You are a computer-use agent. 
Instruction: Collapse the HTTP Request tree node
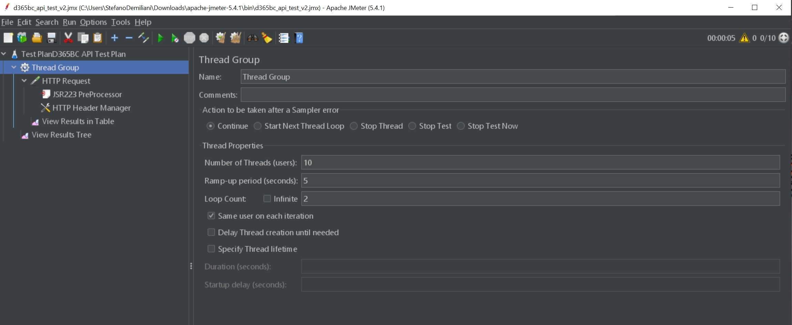click(x=24, y=81)
